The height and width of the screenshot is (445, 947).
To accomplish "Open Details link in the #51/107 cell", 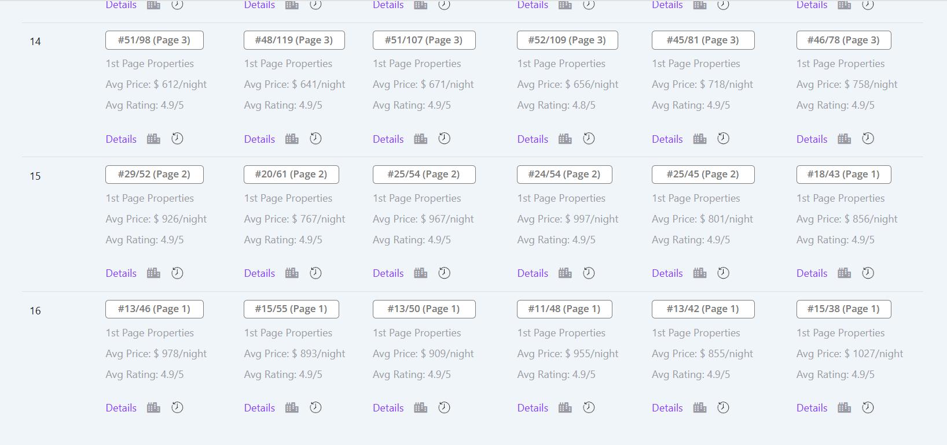I will 388,139.
